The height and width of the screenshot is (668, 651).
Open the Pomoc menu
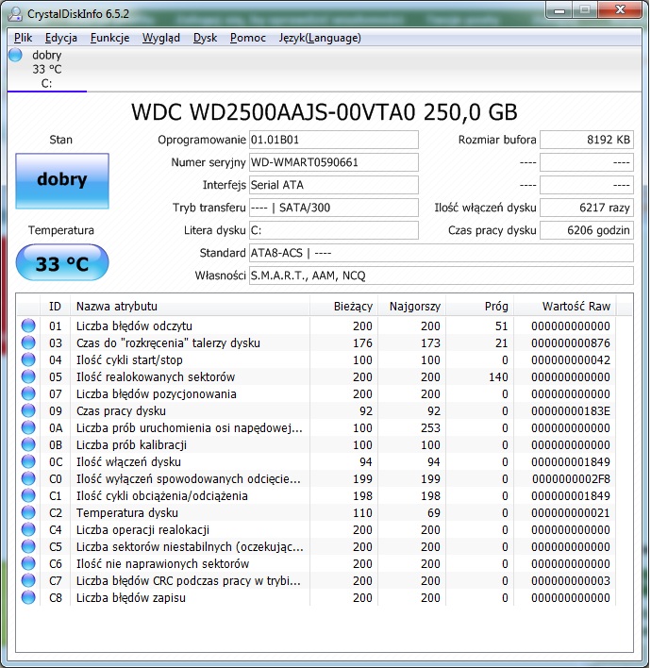point(248,38)
